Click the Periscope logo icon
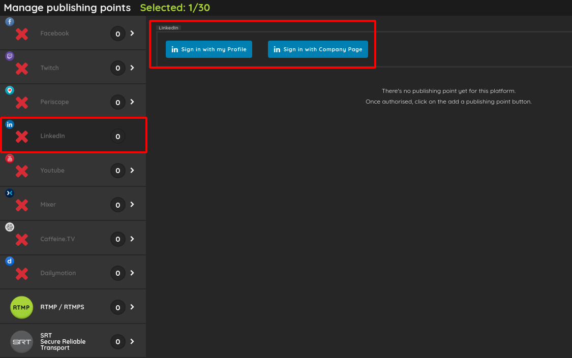 click(10, 90)
